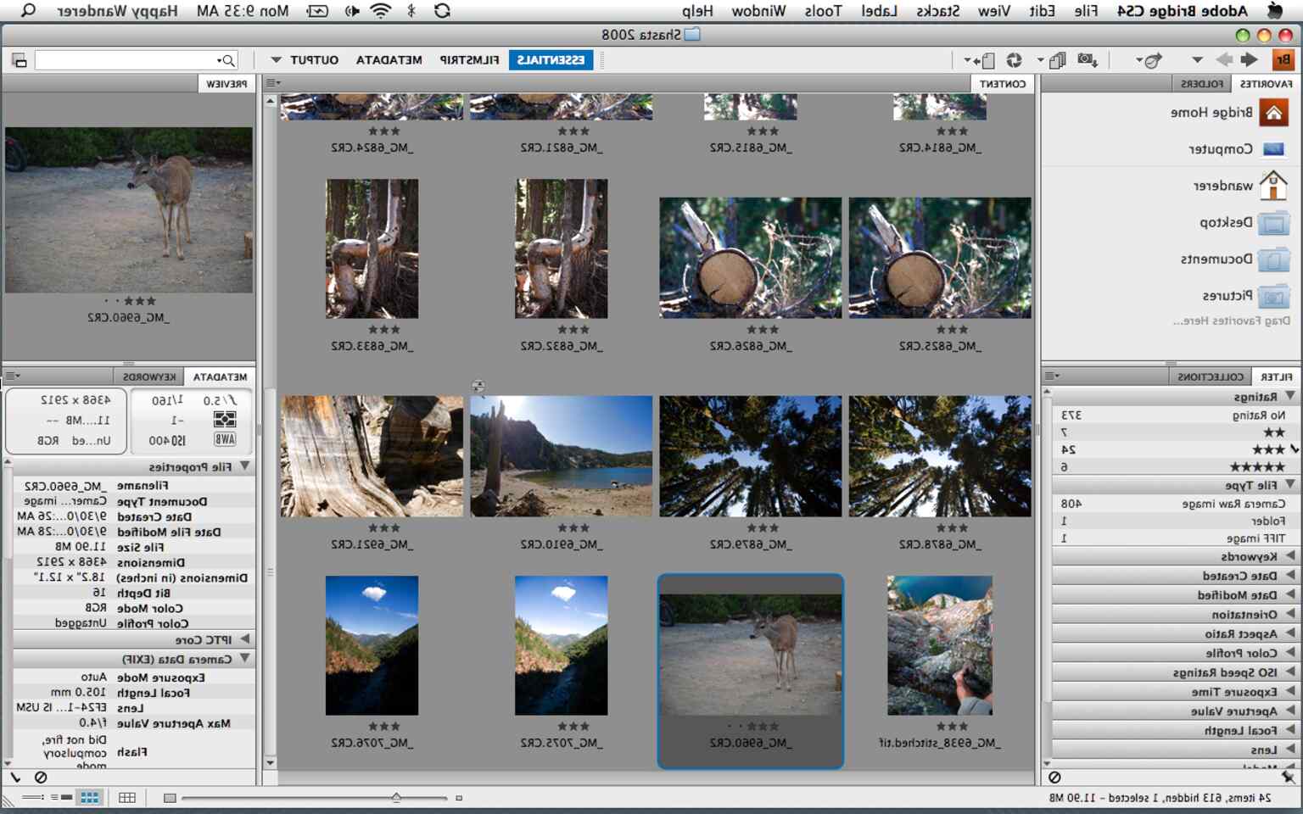Click the thumbnail size slider handle

pos(396,797)
